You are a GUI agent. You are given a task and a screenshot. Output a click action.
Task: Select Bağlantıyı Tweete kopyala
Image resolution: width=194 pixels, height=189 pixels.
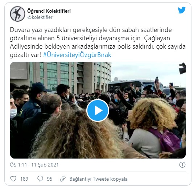99,179
